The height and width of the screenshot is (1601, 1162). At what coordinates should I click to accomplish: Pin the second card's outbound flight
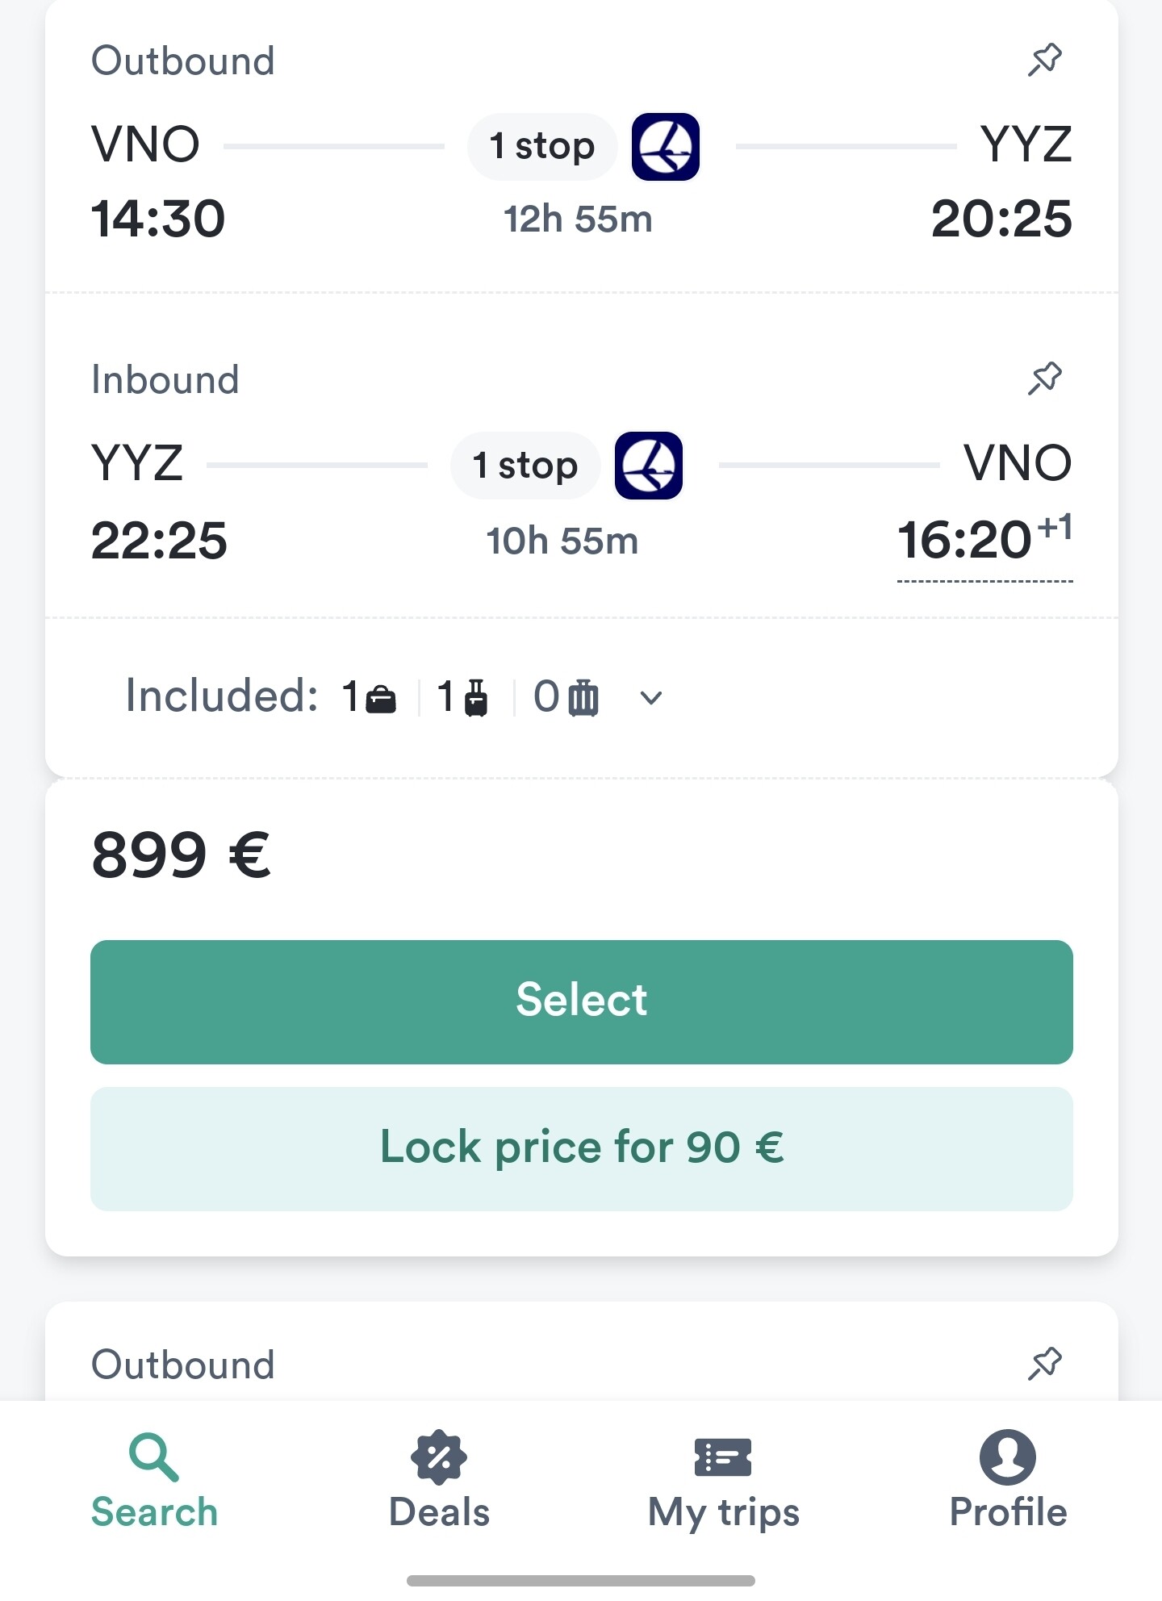coord(1044,1364)
